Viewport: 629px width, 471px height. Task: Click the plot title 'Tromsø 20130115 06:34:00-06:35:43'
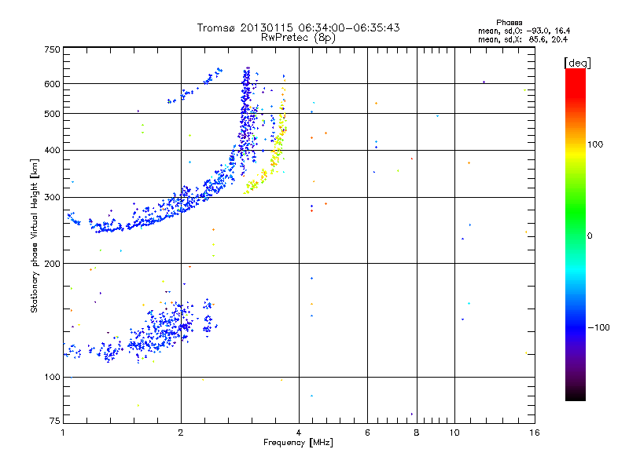(298, 27)
